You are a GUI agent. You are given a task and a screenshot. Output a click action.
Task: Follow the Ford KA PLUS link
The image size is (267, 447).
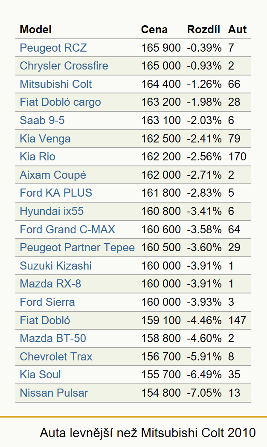(x=56, y=193)
